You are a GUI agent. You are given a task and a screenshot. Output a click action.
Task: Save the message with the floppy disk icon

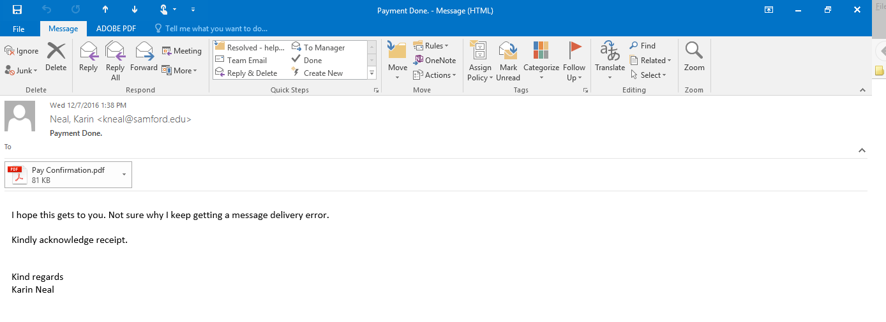click(17, 10)
